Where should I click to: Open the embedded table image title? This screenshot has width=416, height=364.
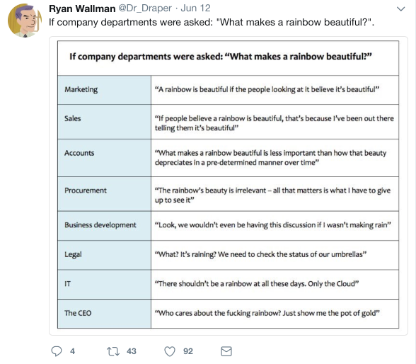pos(221,57)
